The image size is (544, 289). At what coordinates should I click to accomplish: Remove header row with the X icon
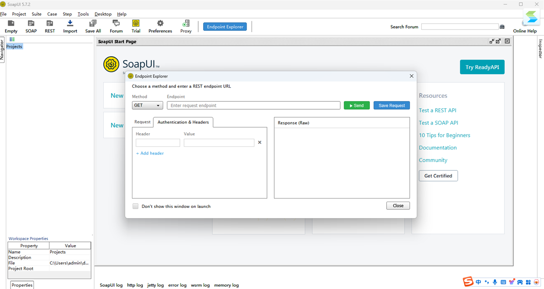260,142
